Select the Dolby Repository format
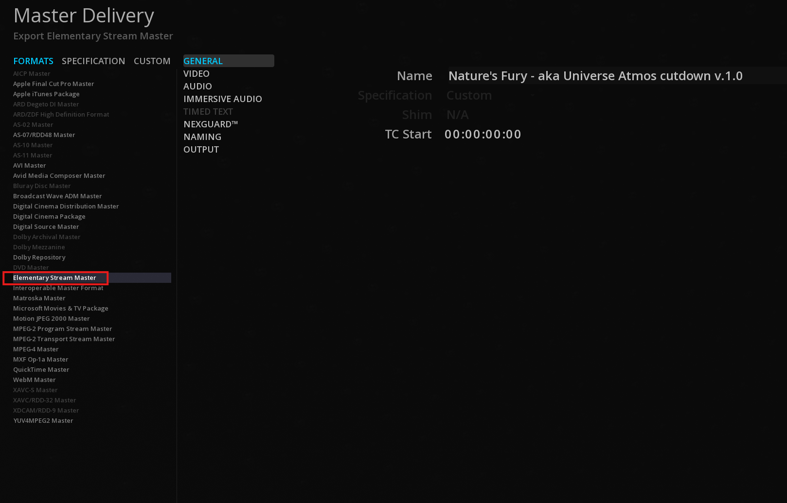This screenshot has height=503, width=787. [x=39, y=258]
